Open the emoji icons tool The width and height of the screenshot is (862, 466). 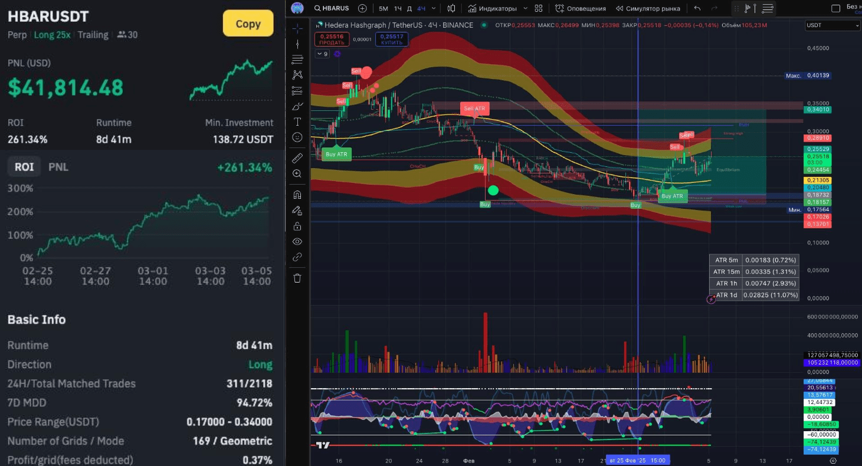pos(297,137)
